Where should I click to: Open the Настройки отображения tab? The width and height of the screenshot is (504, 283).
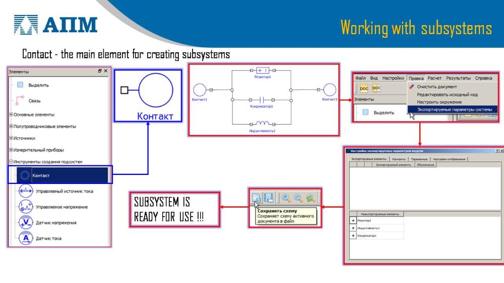click(x=450, y=159)
